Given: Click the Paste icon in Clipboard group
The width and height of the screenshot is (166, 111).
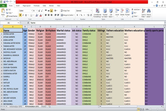Looking at the screenshot, I should click(3, 11).
